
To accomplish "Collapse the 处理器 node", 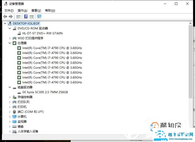I will tap(10, 43).
